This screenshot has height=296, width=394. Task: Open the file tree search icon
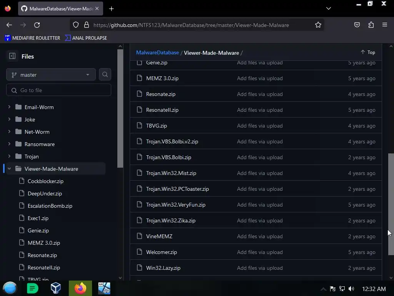coord(105,74)
